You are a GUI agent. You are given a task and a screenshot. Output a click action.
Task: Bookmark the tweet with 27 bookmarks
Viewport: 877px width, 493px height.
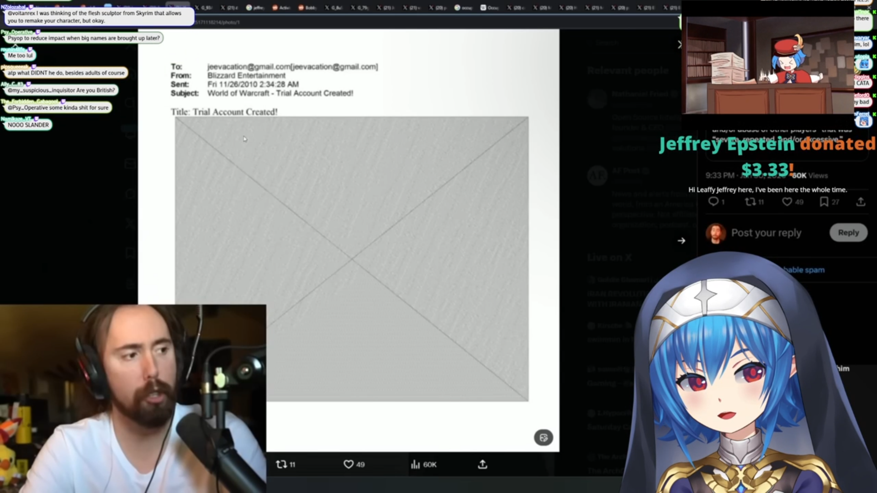(x=824, y=201)
